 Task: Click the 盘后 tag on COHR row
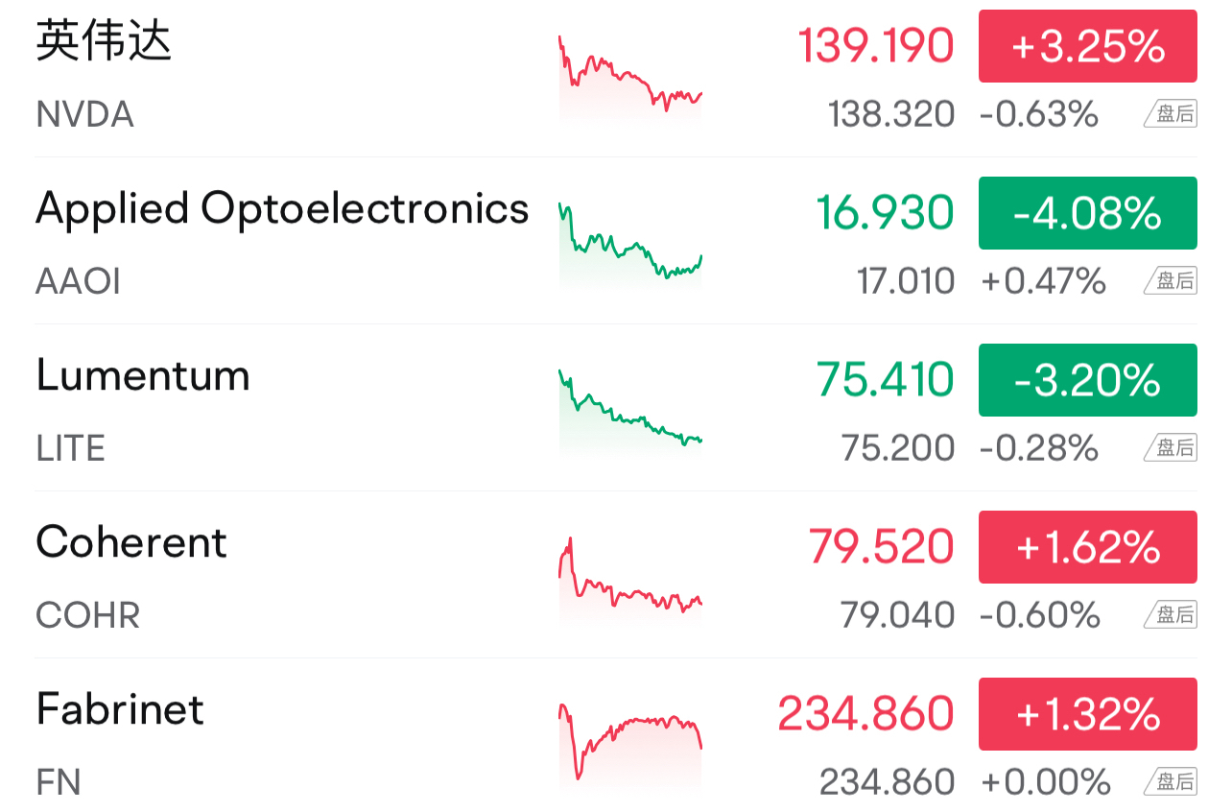click(1171, 615)
